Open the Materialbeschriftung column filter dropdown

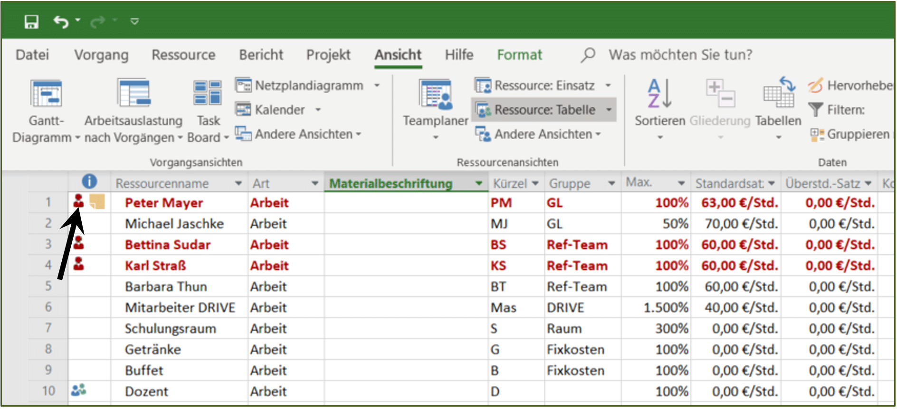pyautogui.click(x=479, y=183)
